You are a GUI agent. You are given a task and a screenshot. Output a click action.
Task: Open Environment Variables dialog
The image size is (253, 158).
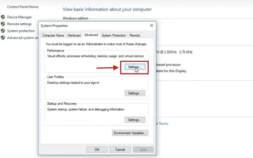coord(130,133)
